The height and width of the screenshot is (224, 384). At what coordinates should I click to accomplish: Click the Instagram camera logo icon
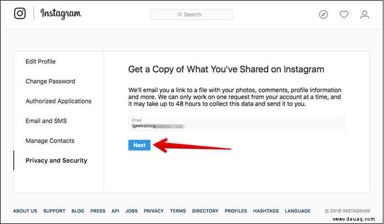(x=20, y=13)
